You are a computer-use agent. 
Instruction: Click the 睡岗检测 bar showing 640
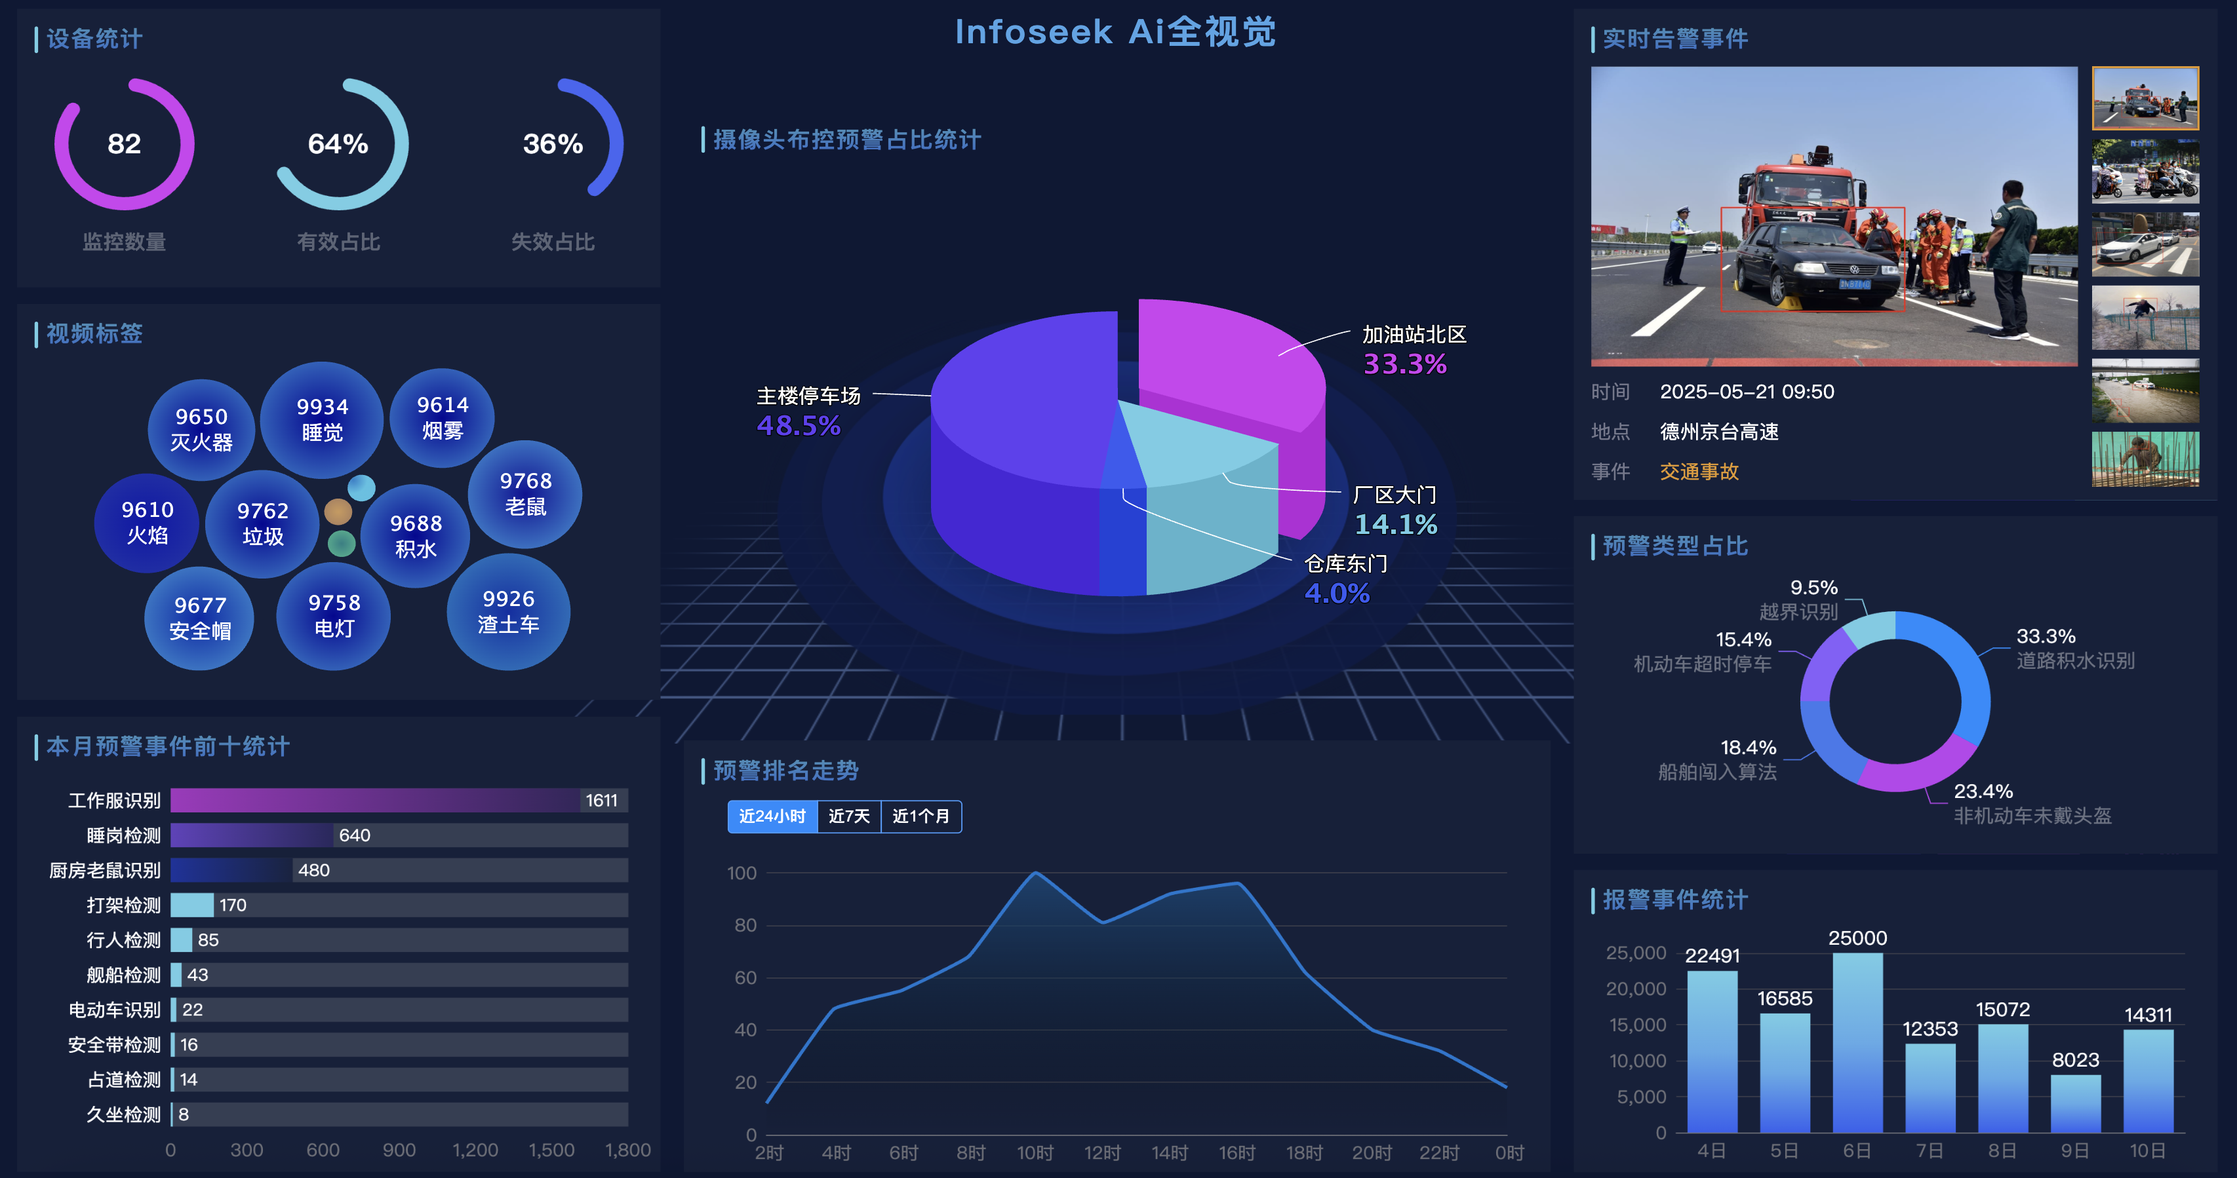click(x=252, y=835)
